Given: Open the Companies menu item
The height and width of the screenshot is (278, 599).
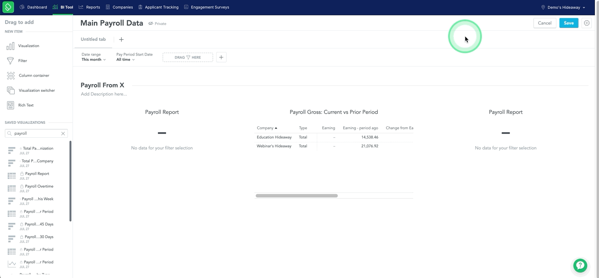Looking at the screenshot, I should pos(119,7).
